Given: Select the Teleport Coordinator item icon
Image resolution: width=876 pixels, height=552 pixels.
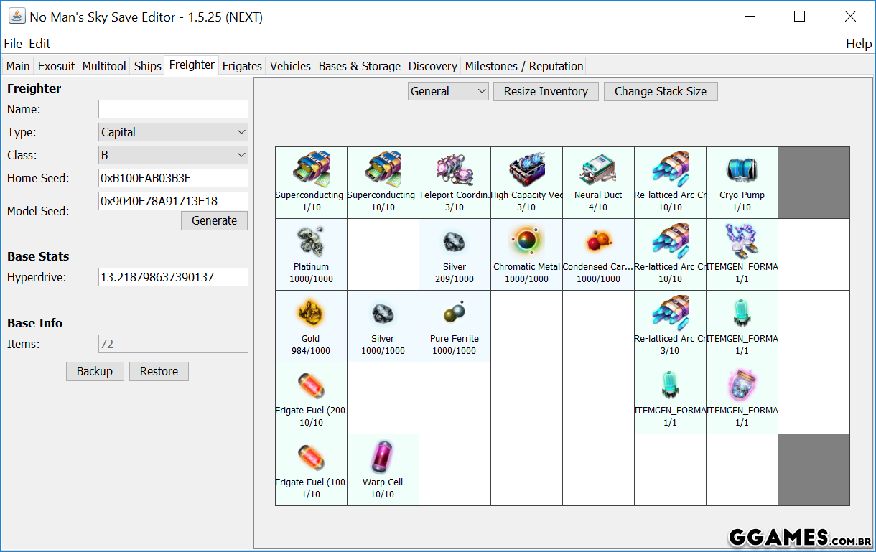Looking at the screenshot, I should [x=455, y=170].
